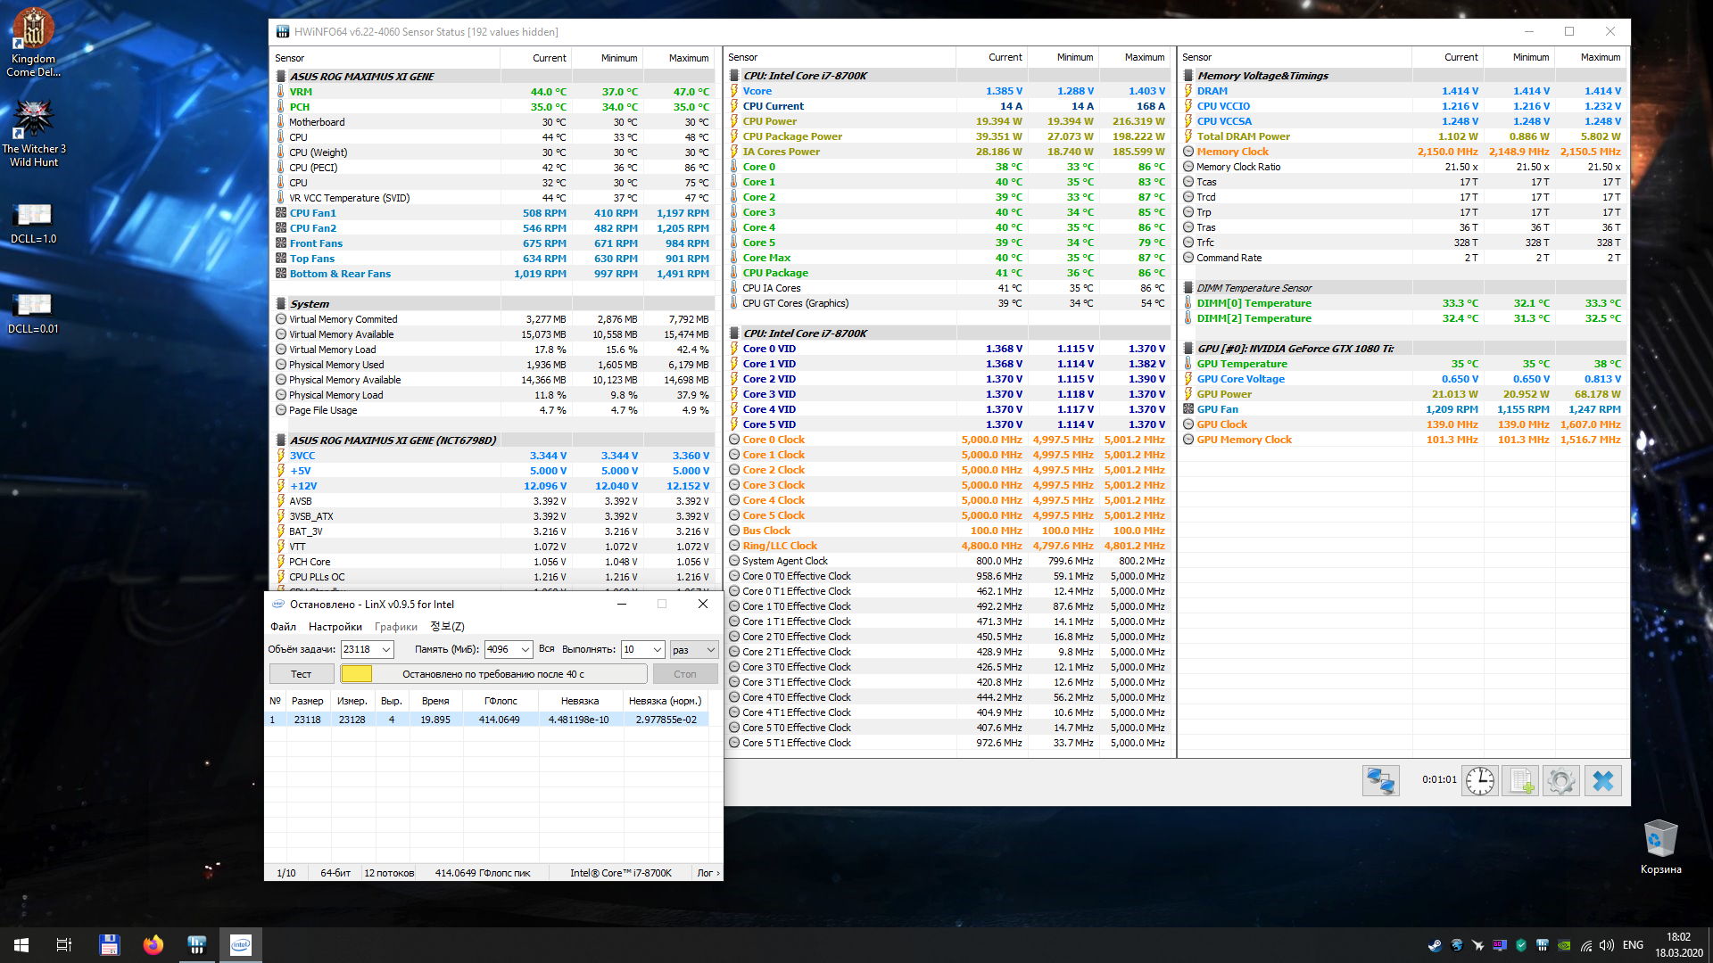Click the Task View taskbar icon
Viewport: 1713px width, 963px height.
(64, 945)
